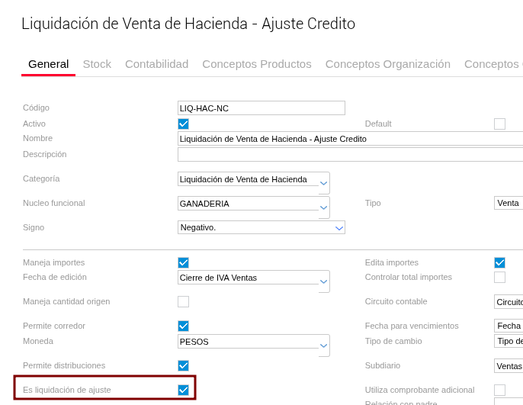Toggle Maneja importes checkbox
This screenshot has width=523, height=405.
pos(183,262)
